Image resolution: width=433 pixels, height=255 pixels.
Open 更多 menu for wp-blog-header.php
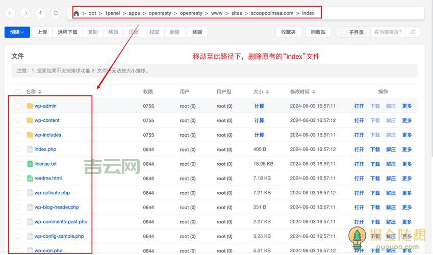pos(407,207)
